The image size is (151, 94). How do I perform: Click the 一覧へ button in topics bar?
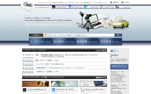pos(118,35)
